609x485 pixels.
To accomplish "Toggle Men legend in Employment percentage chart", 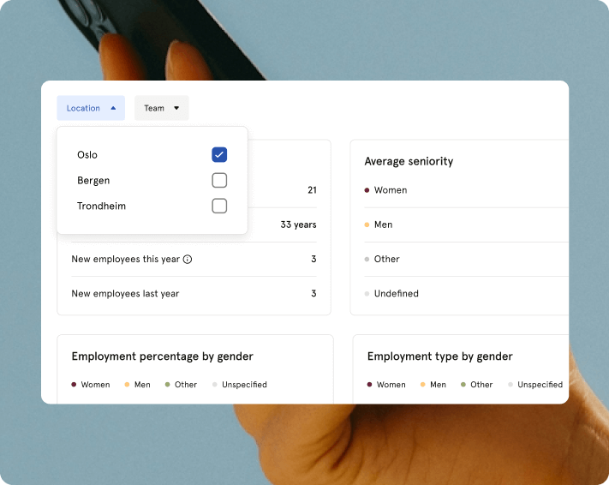I will click(137, 385).
